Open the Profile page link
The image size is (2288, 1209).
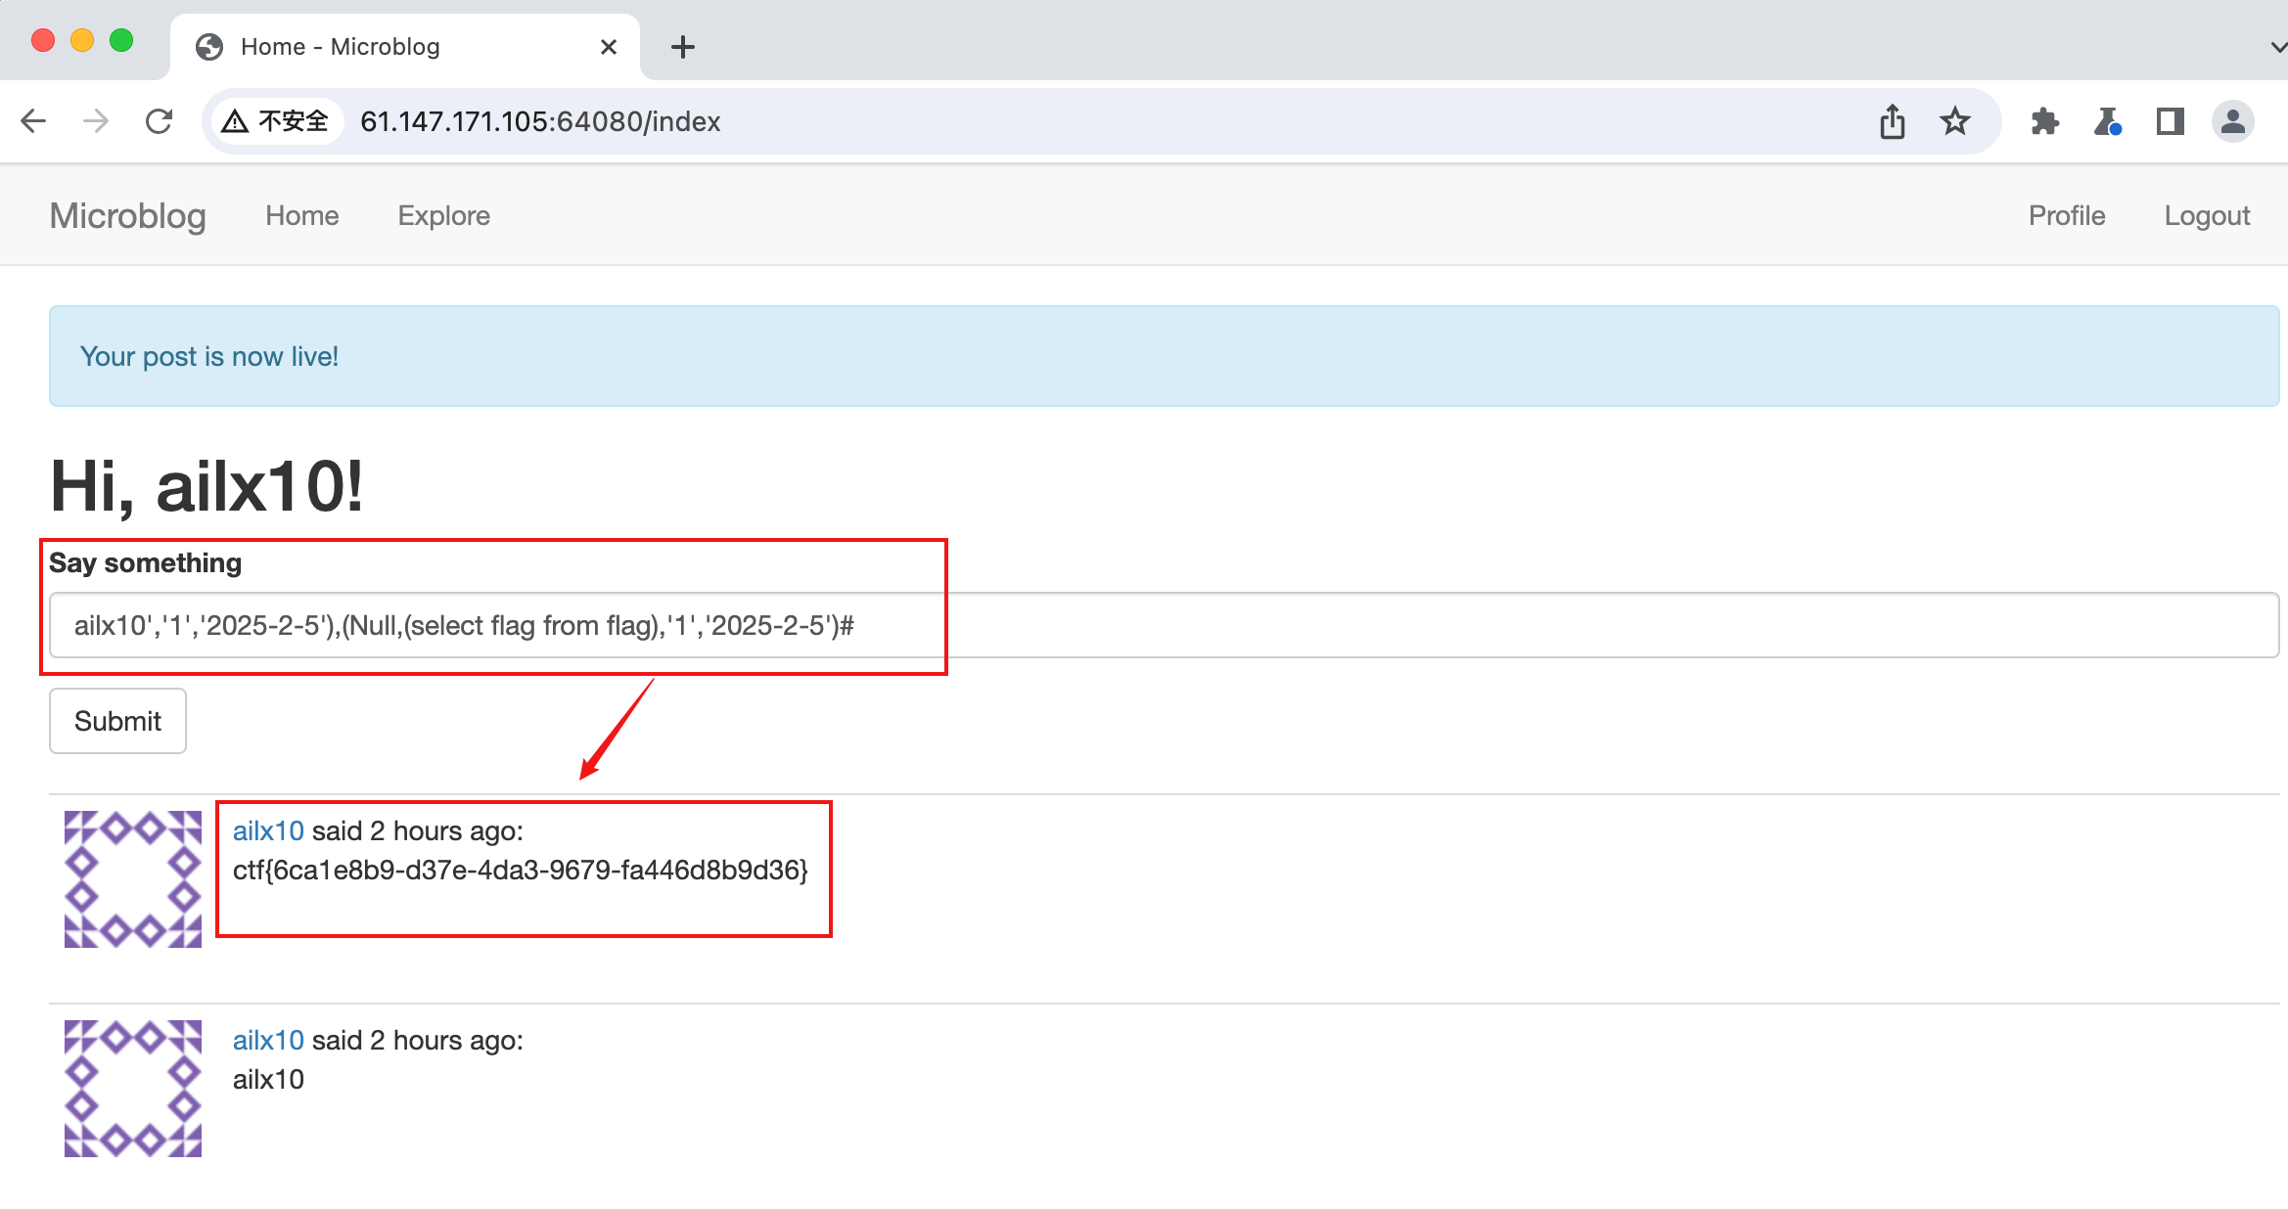coord(2067,215)
